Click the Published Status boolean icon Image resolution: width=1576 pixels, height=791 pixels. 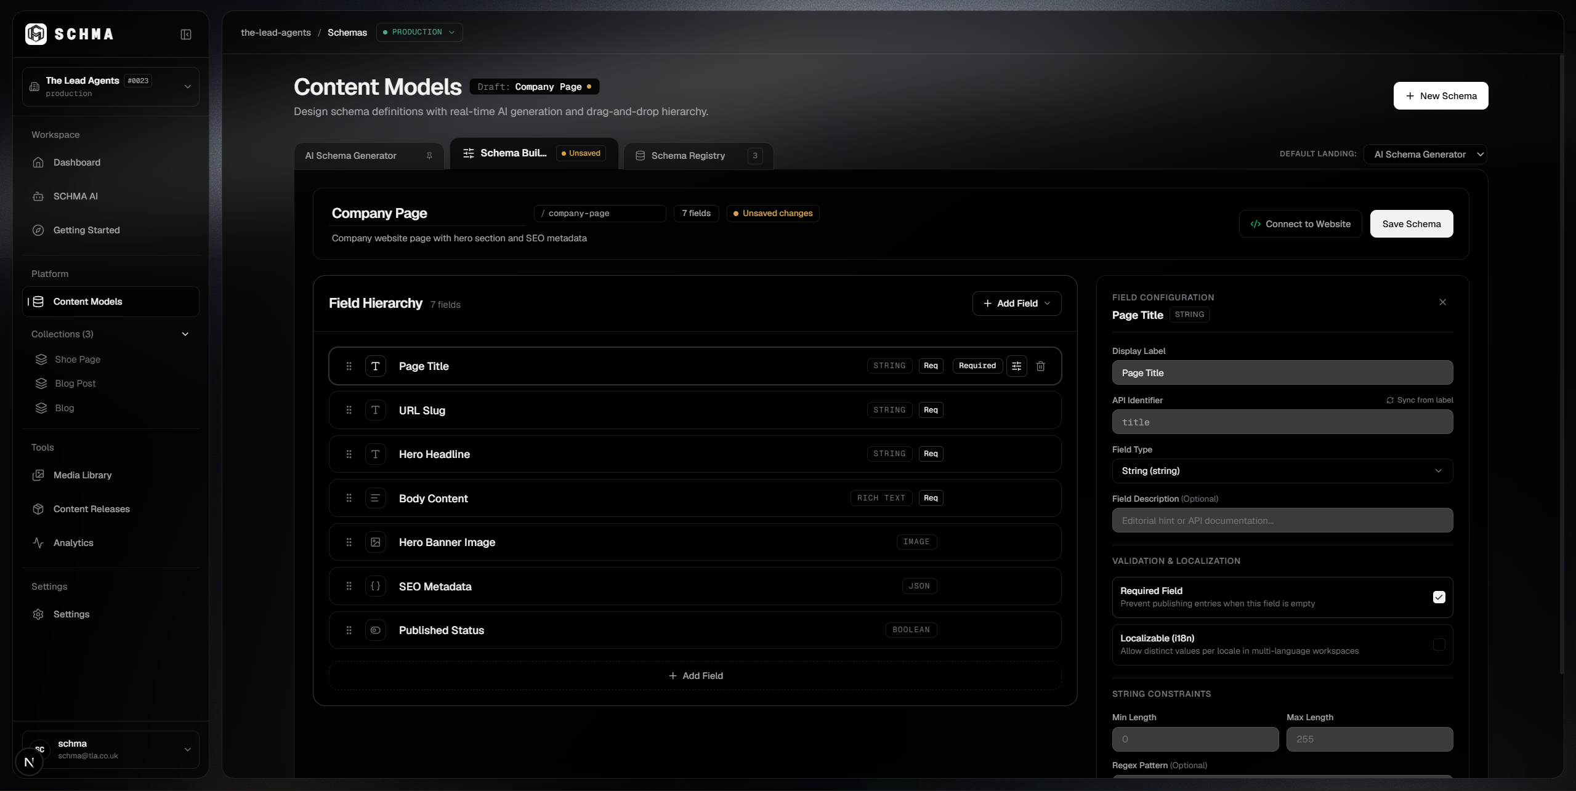[375, 630]
